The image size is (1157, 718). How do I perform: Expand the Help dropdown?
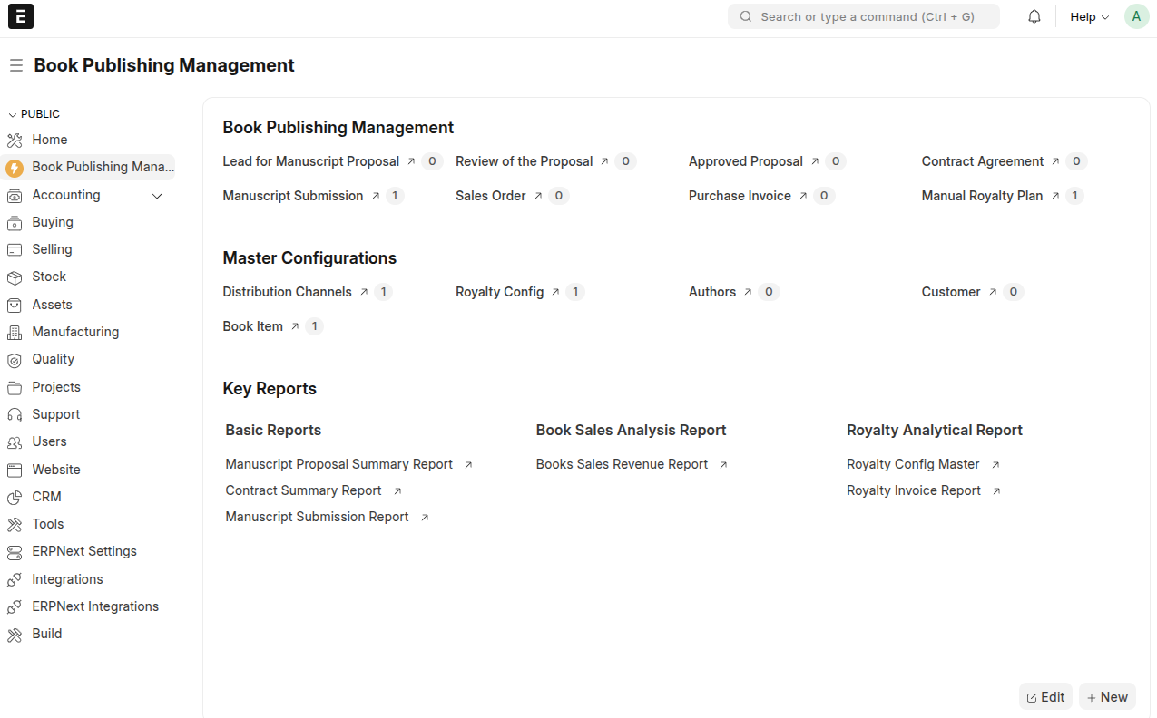1088,16
